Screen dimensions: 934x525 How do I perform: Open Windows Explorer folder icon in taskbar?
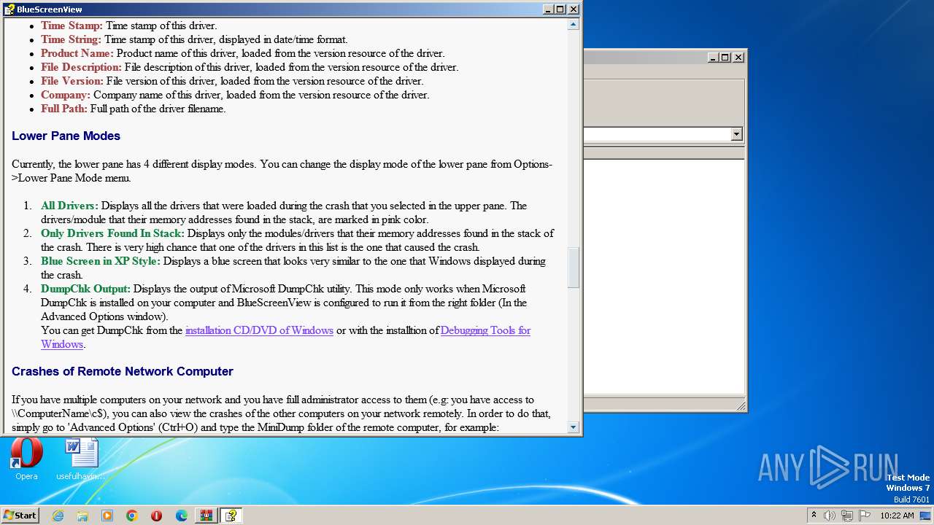click(82, 516)
